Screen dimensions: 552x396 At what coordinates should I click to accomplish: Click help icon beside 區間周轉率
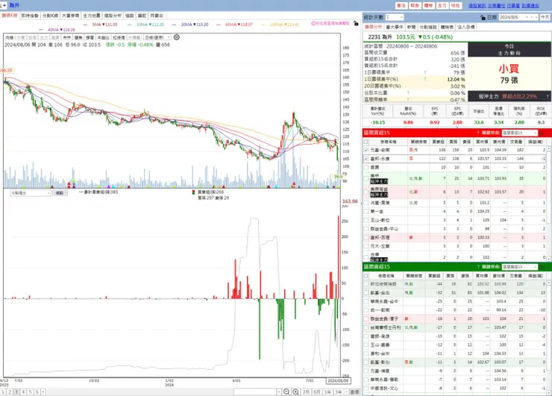coord(408,100)
